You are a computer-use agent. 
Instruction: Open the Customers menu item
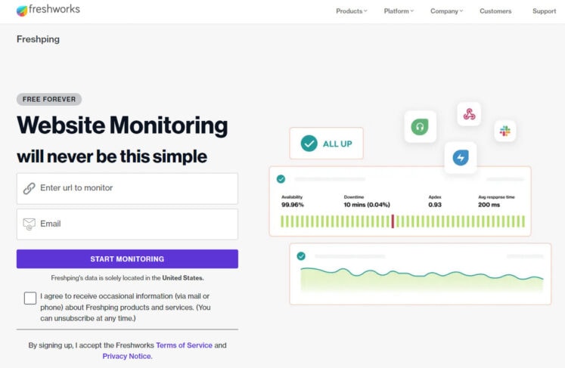(495, 11)
